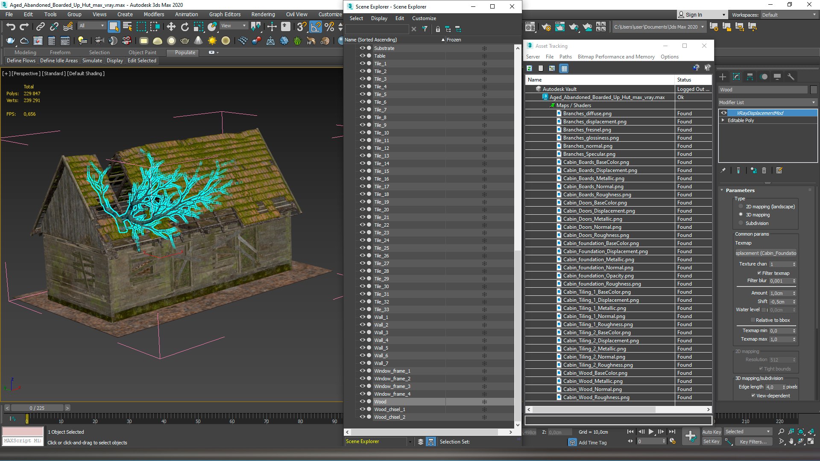This screenshot has width=820, height=461.
Task: Open the Modifier List dropdown
Action: pos(767,102)
